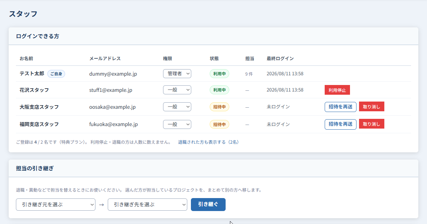This screenshot has height=224, width=427.
Task: Click the 招待中 status badge for 大阪支店スタッフ
Action: pyautogui.click(x=219, y=107)
